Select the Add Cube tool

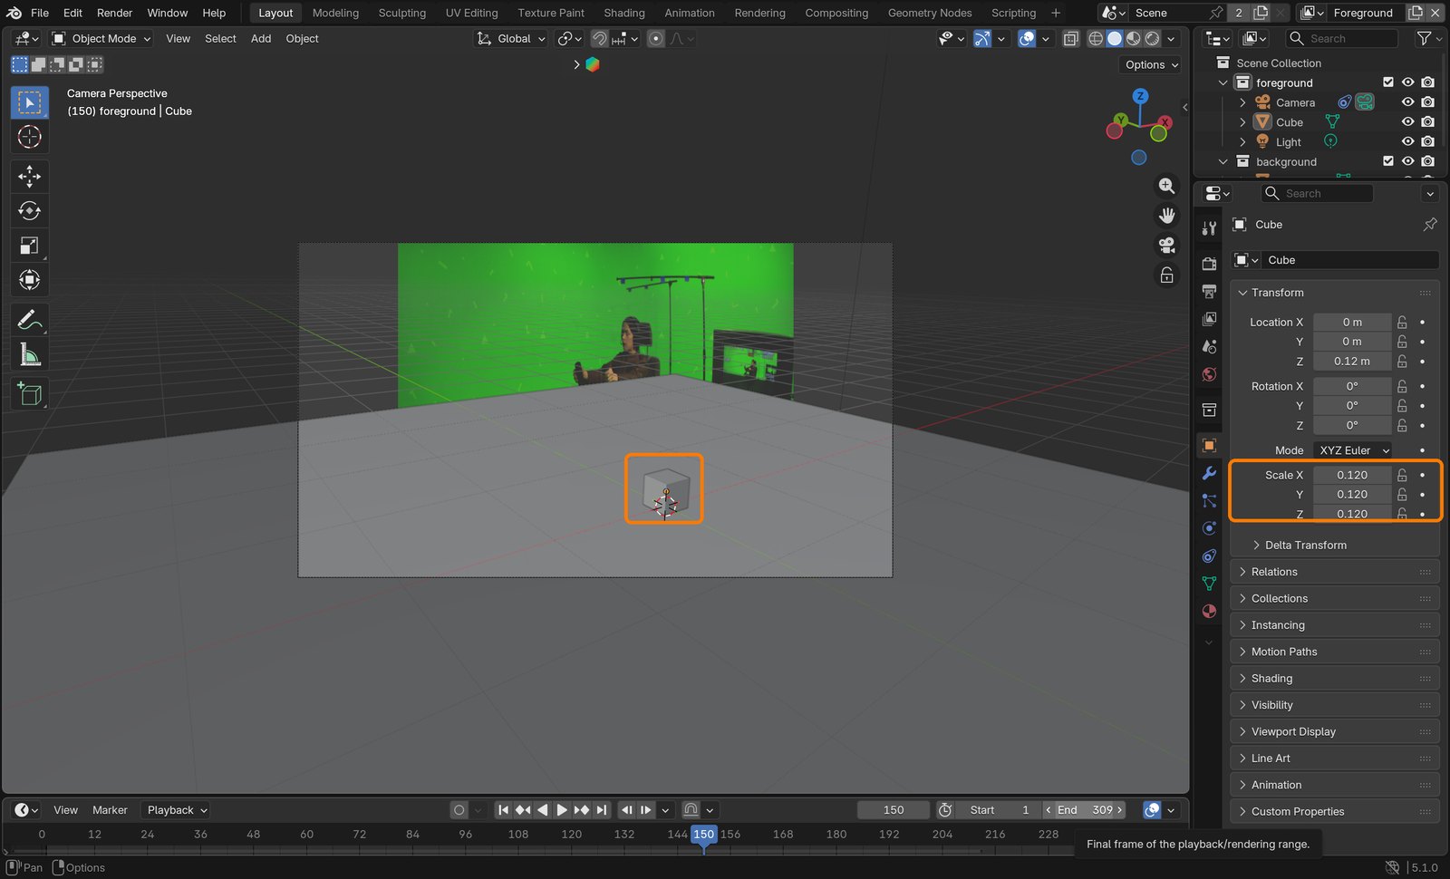coord(29,394)
